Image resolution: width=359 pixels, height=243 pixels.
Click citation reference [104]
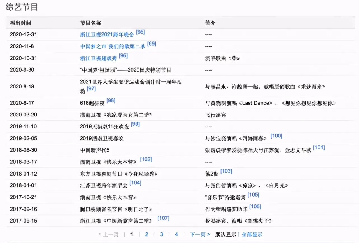[x=136, y=183]
